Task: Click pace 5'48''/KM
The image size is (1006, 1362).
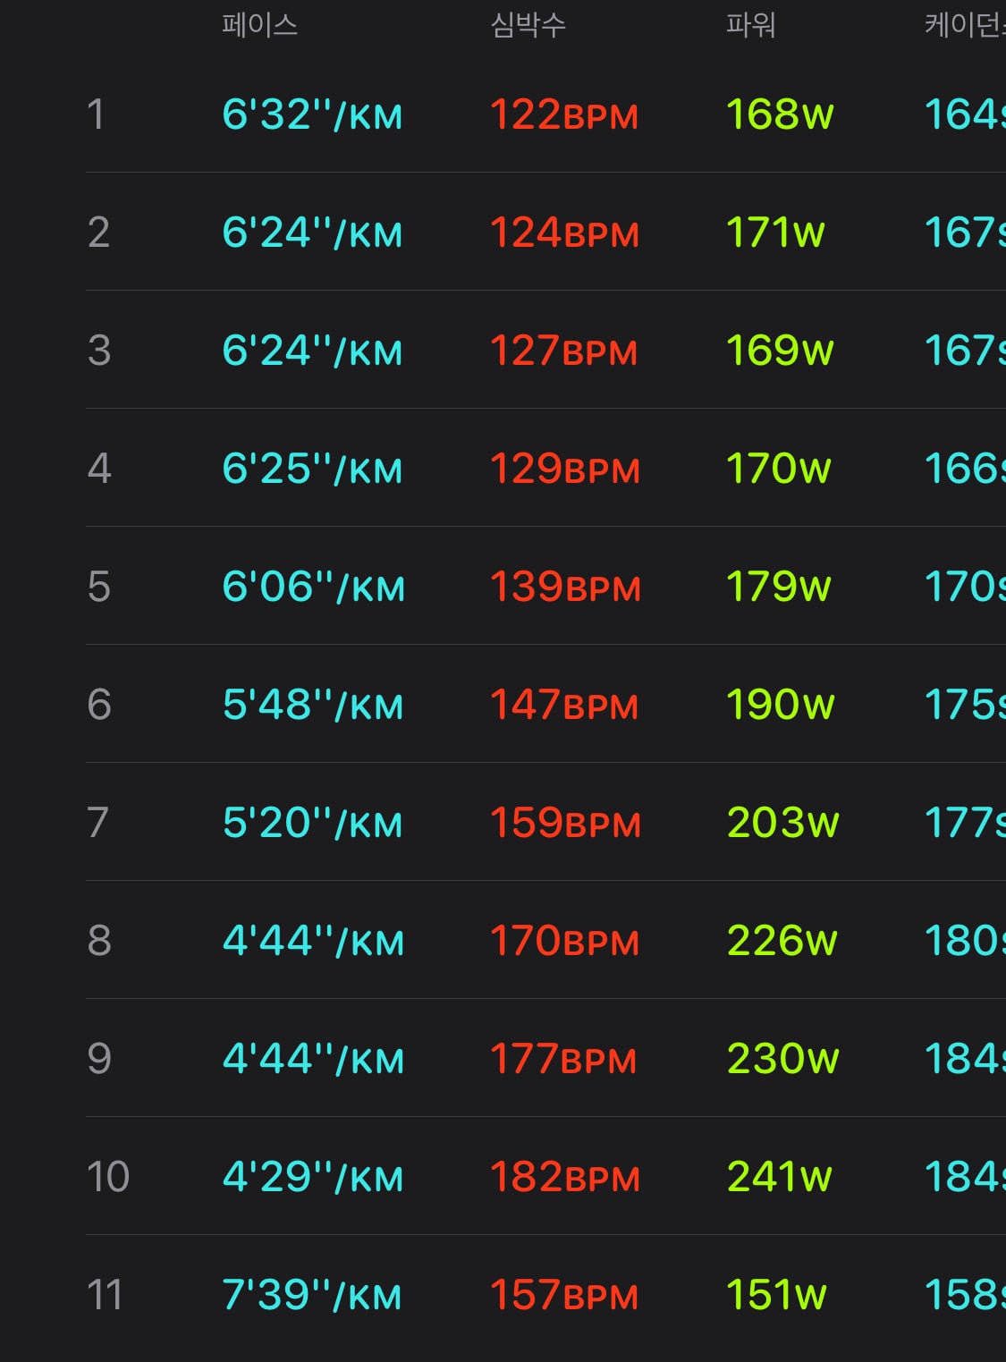Action: pos(313,705)
